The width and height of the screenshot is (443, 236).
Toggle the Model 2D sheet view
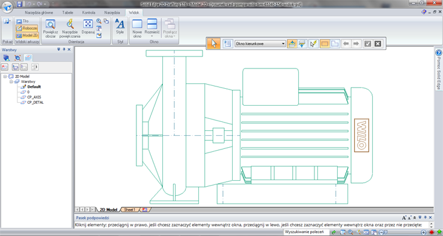click(26, 35)
